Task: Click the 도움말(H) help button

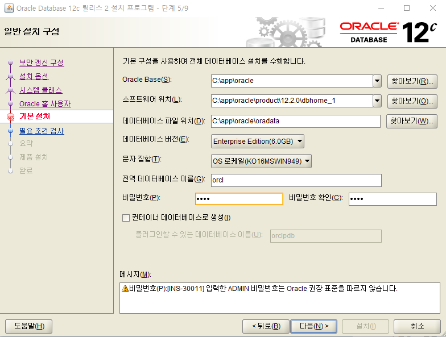Action: pyautogui.click(x=28, y=326)
